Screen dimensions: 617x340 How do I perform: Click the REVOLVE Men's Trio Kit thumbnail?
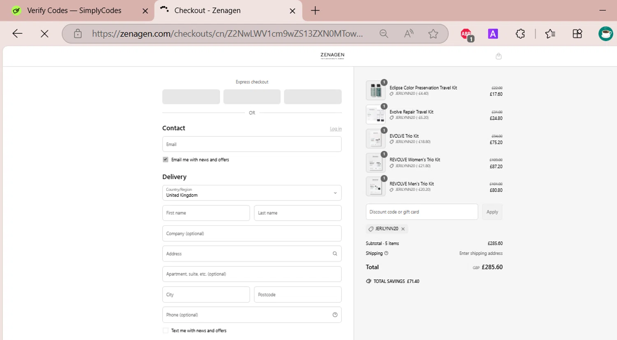[376, 187]
